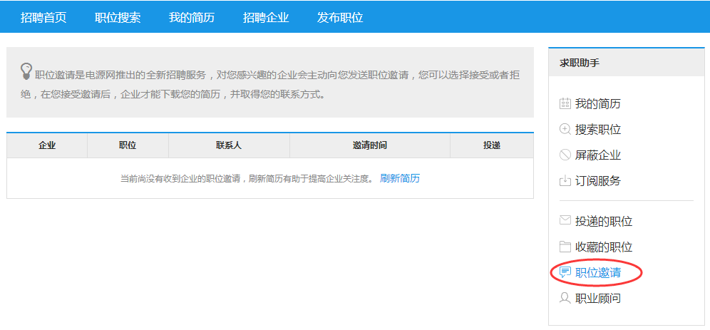Click the person icon next to 职业顾问
Screen dimensions: 710x330
565,298
